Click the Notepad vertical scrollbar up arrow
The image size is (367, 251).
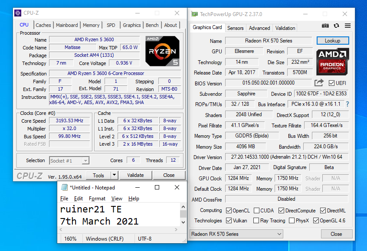183,206
